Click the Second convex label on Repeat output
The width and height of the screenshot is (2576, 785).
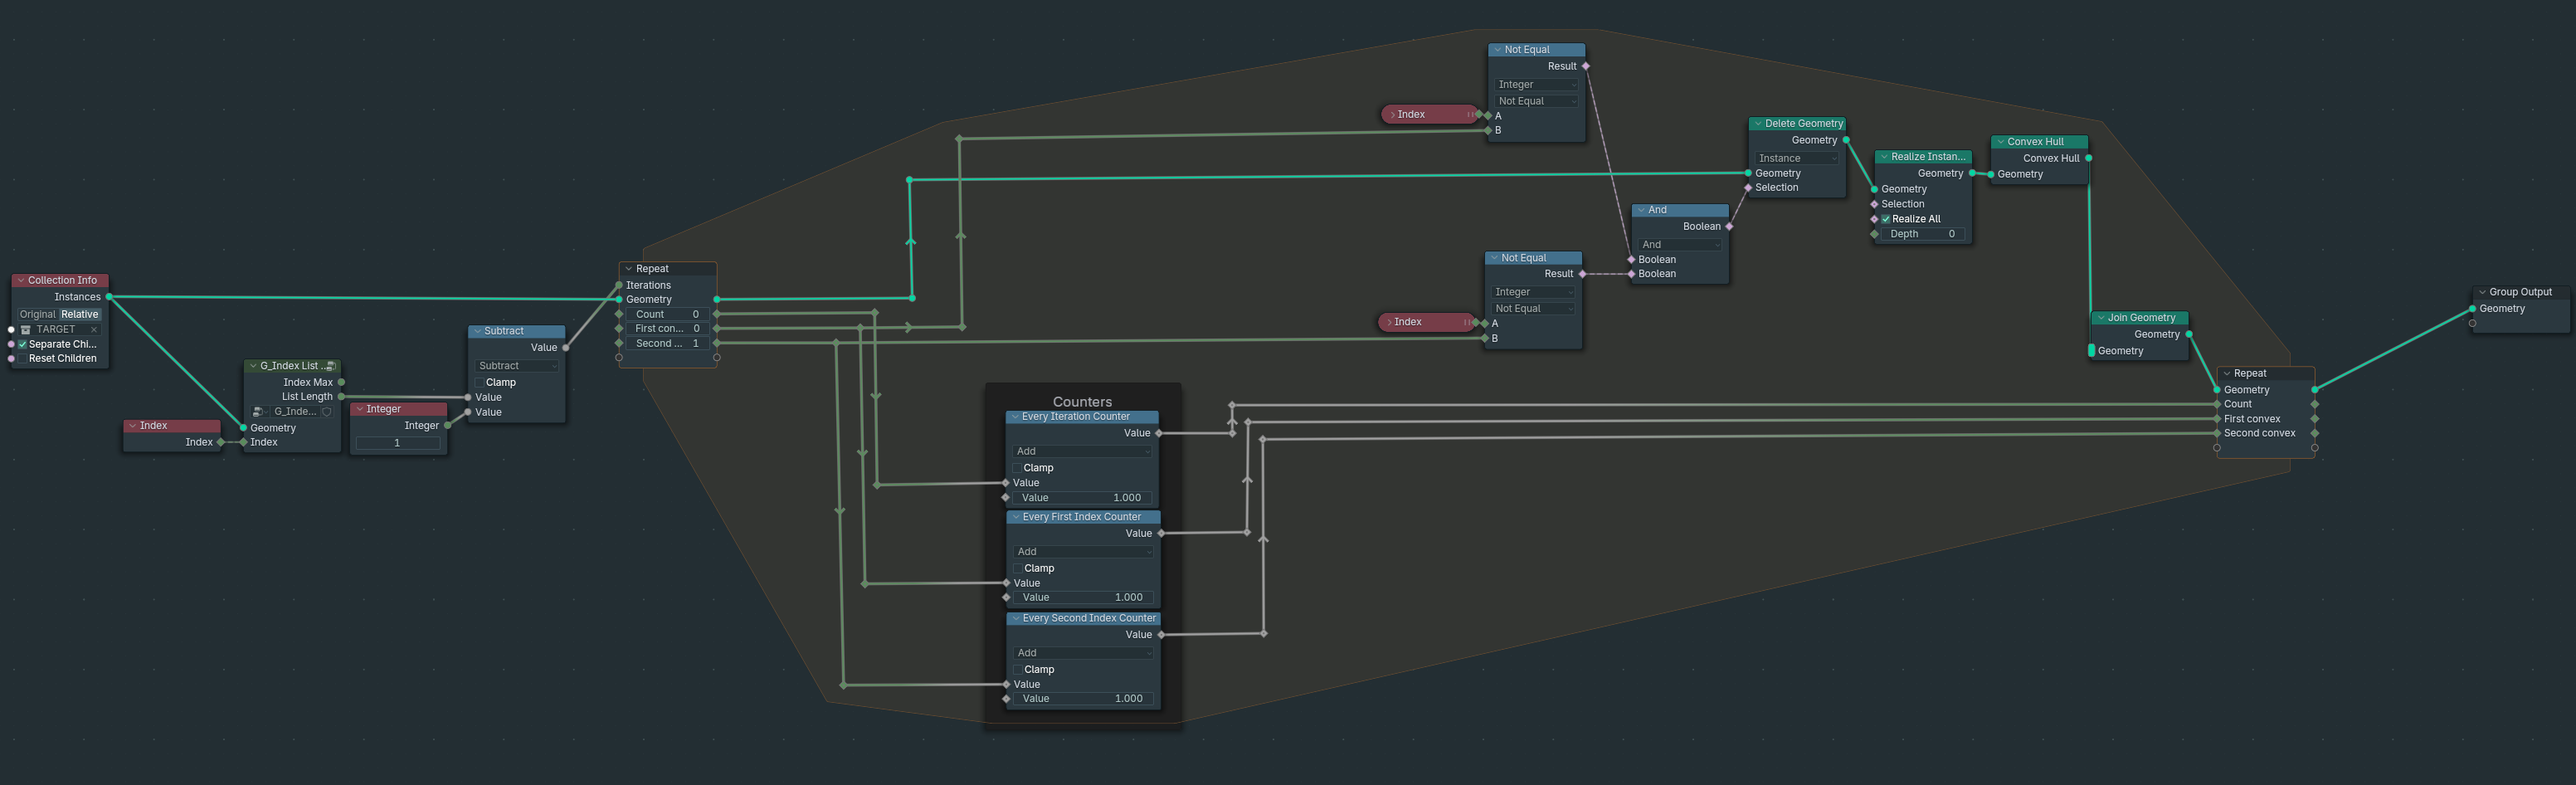pos(2259,433)
